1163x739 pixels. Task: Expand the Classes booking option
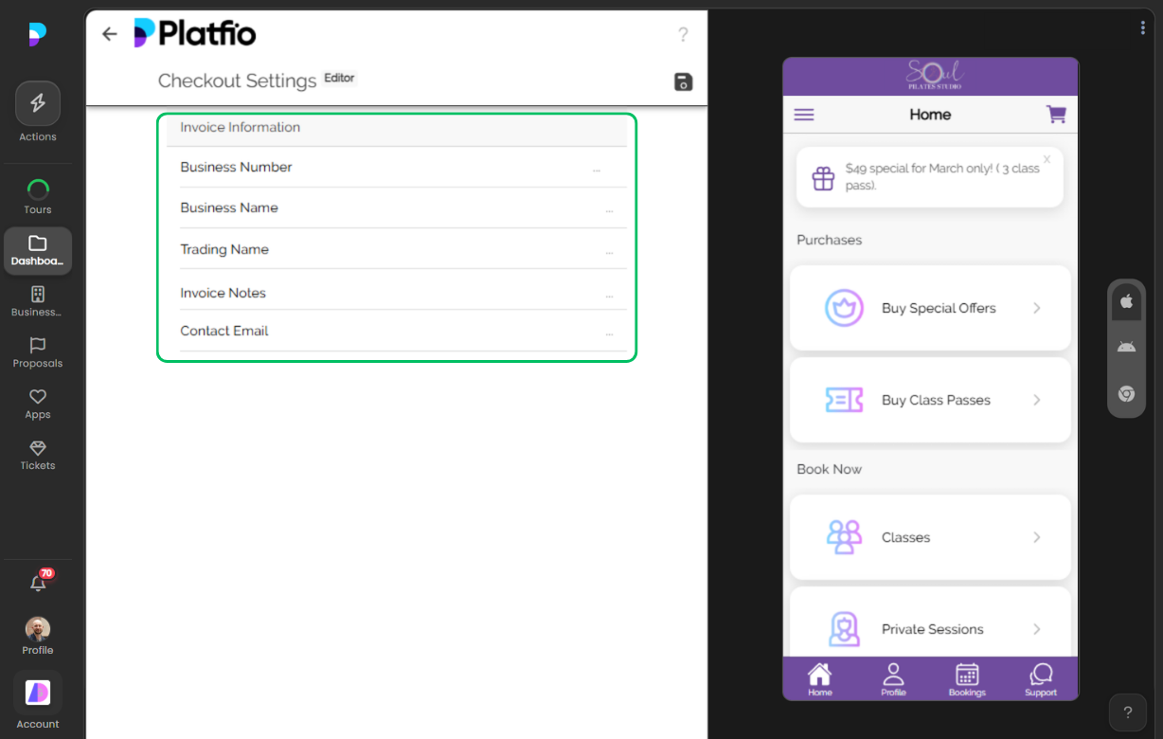[1035, 536]
